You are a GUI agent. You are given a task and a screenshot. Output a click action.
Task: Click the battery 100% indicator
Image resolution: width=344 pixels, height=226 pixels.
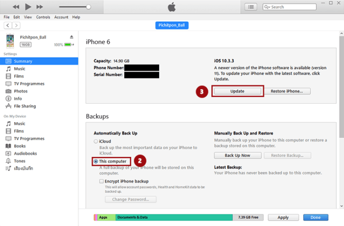[64, 45]
